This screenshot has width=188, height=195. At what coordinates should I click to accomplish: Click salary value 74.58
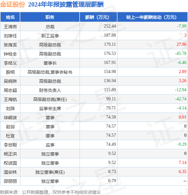111,117
